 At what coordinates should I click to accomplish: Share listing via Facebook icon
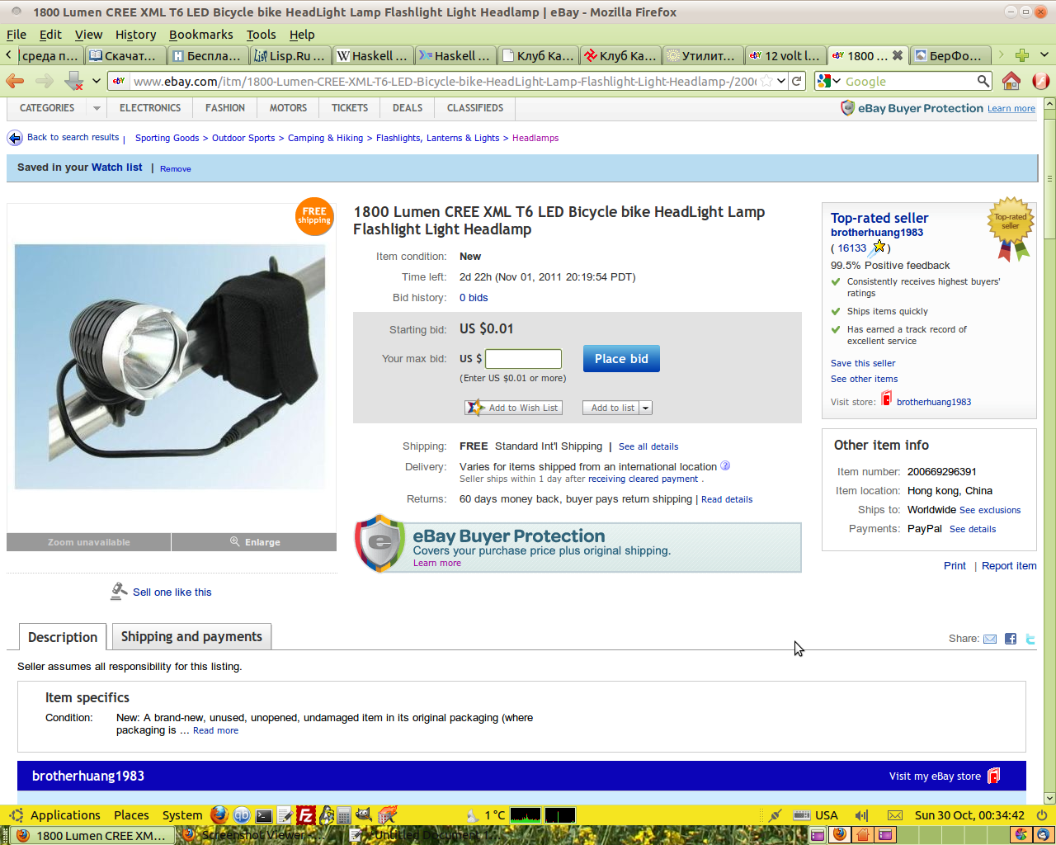(x=1011, y=639)
